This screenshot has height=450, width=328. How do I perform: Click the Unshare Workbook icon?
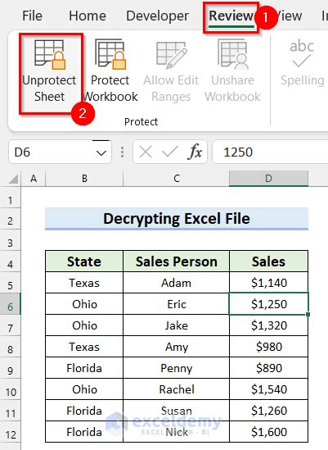[x=232, y=54]
